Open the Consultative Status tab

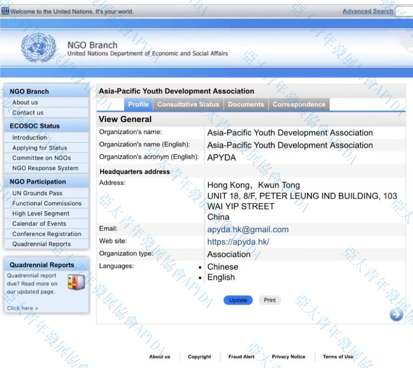pyautogui.click(x=188, y=105)
